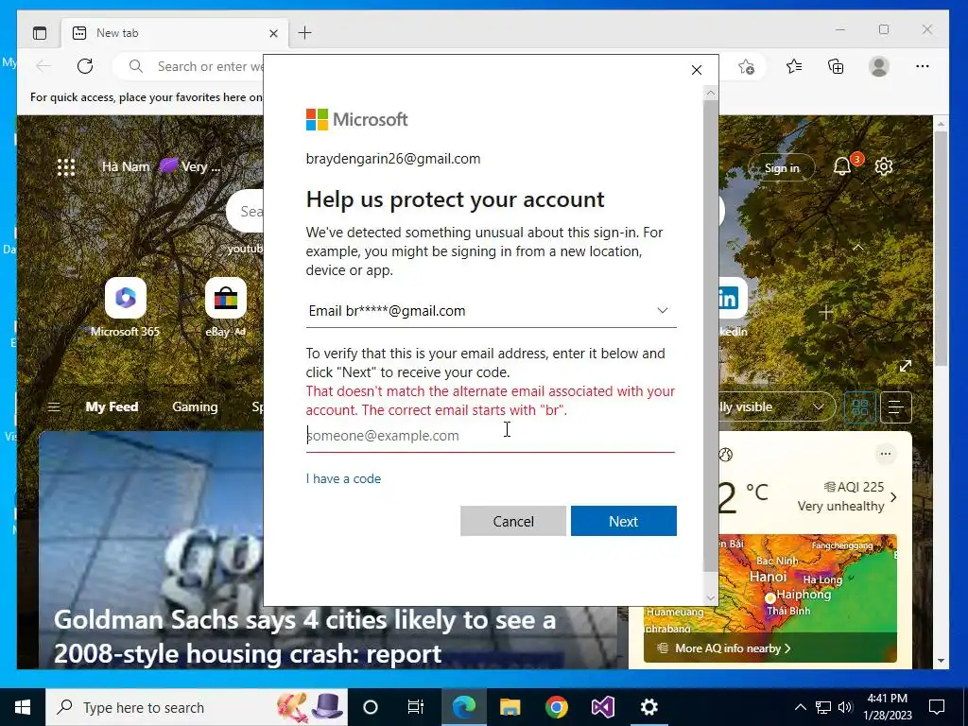Image resolution: width=968 pixels, height=726 pixels.
Task: Click the network tray icon
Action: (823, 707)
